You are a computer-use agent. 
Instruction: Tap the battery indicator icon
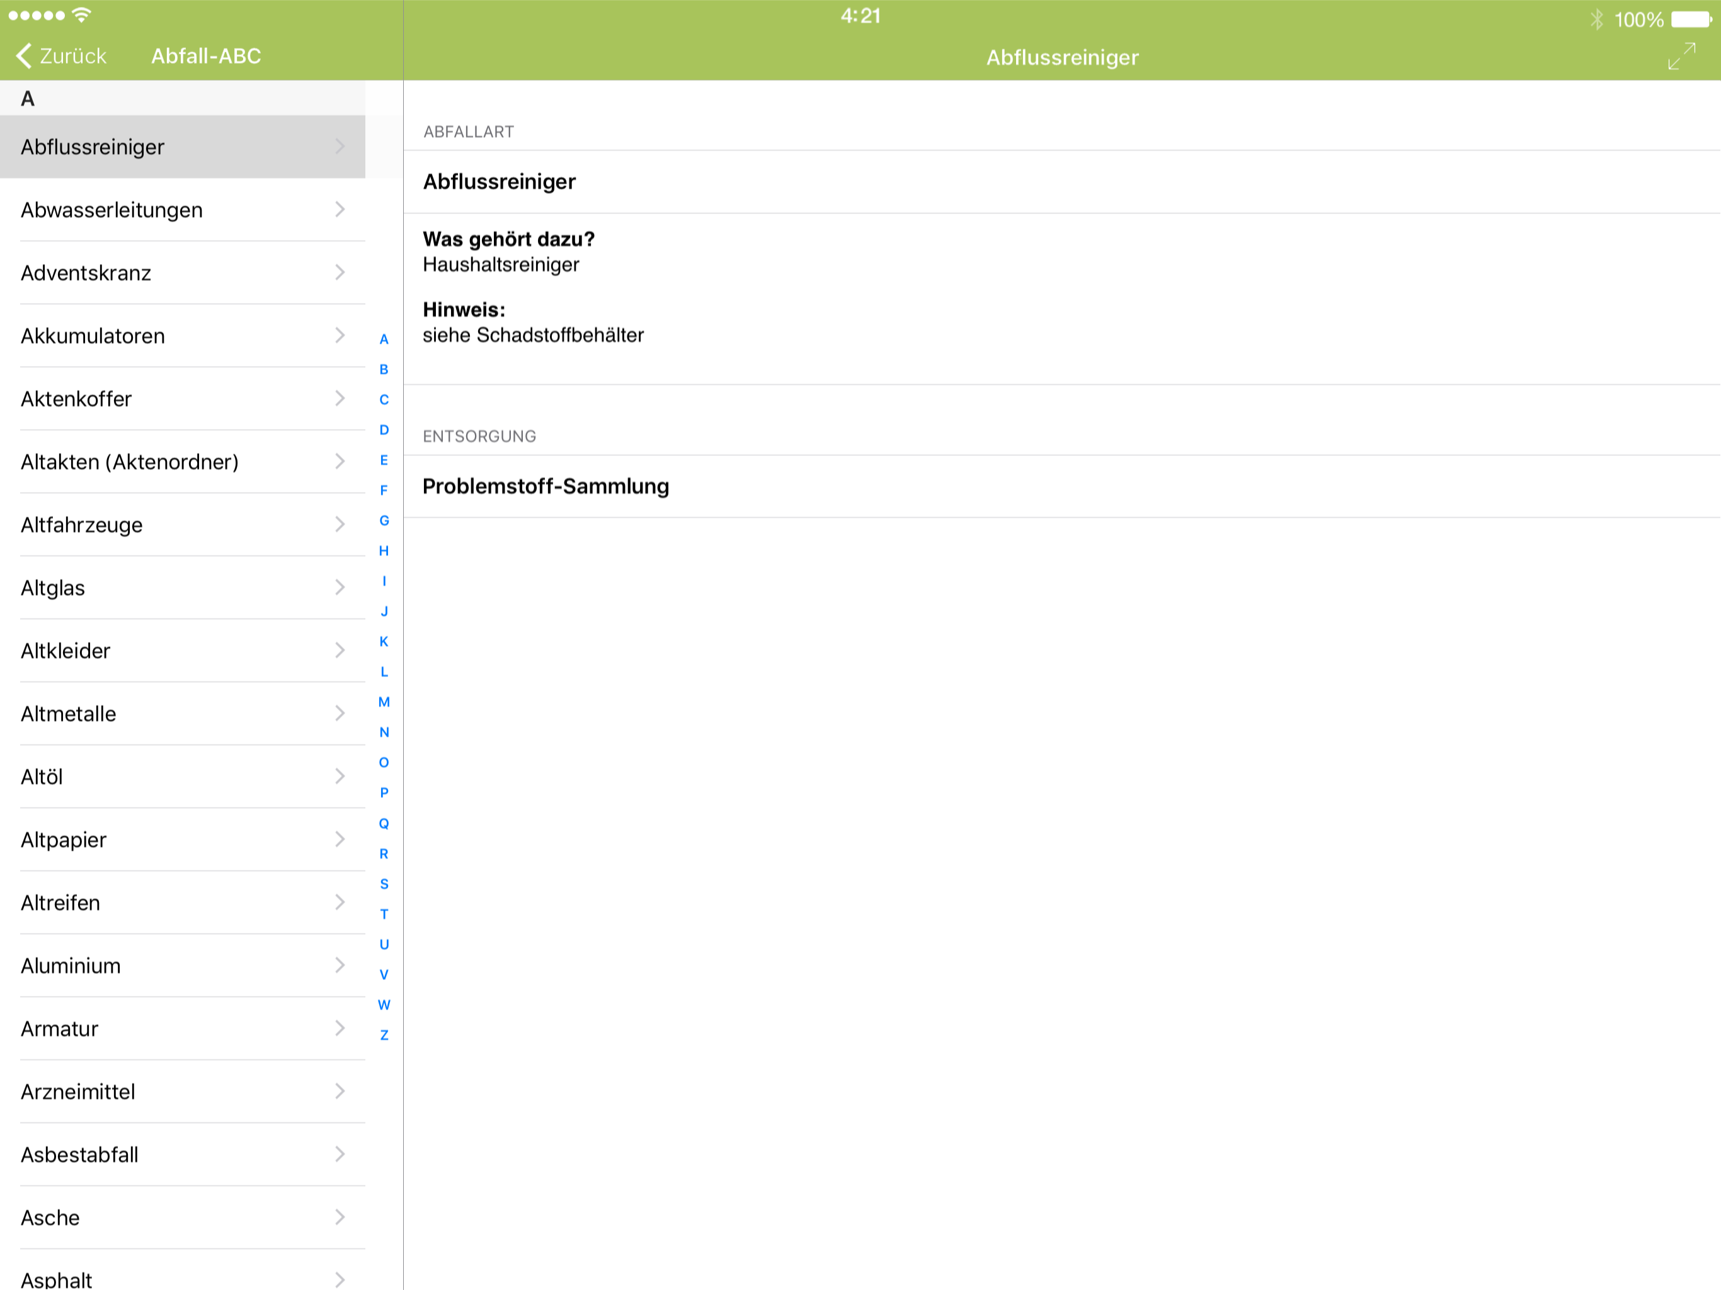[x=1691, y=20]
